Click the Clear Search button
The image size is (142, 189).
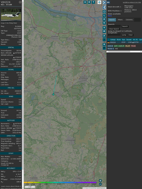[114, 29]
